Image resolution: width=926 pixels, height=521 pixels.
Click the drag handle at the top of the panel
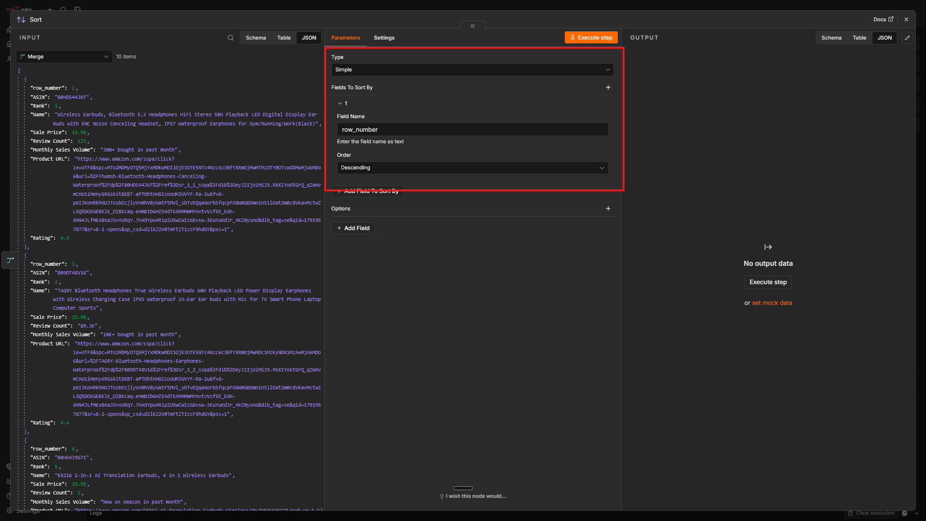[x=473, y=26]
